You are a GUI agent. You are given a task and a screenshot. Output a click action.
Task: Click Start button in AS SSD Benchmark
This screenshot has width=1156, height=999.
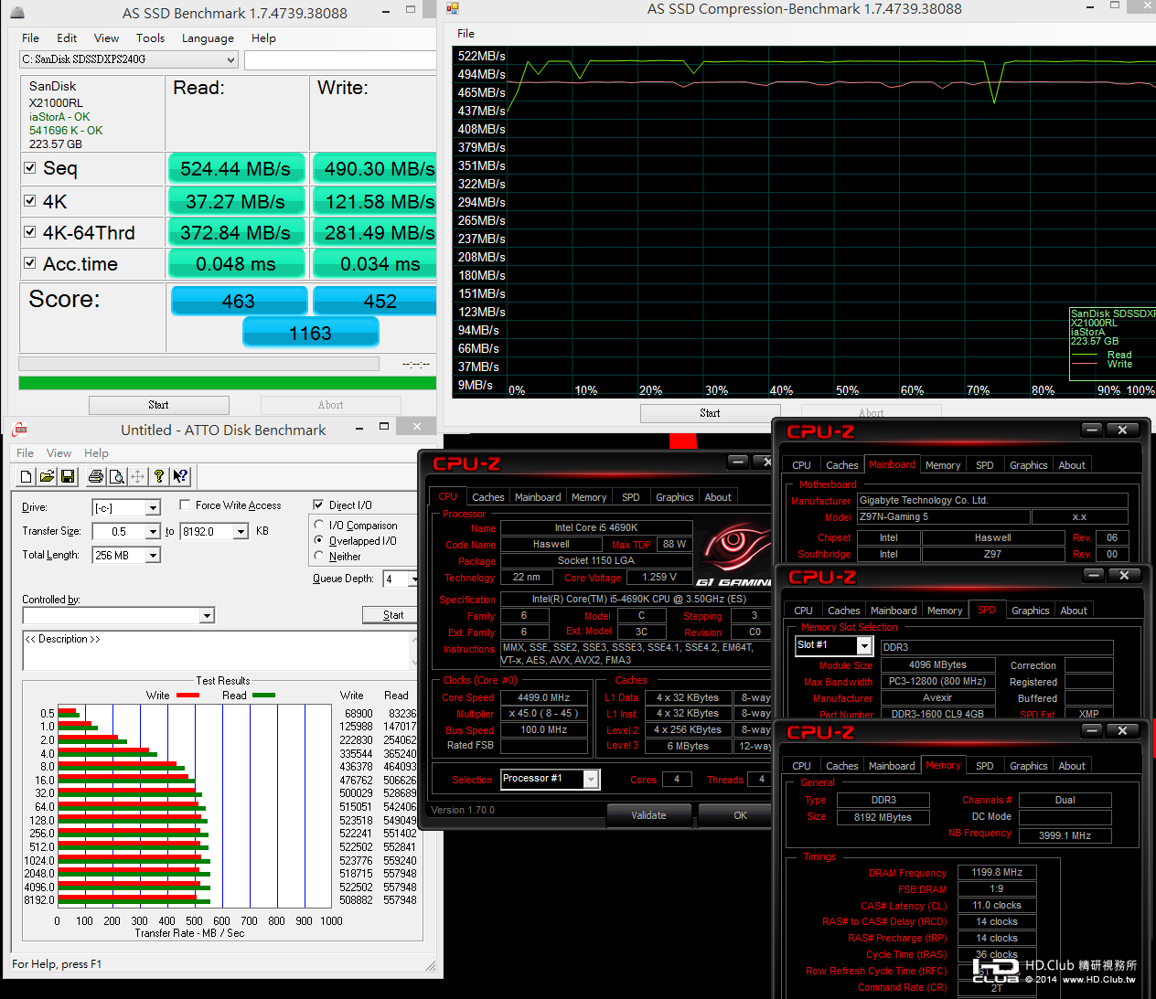click(x=158, y=405)
